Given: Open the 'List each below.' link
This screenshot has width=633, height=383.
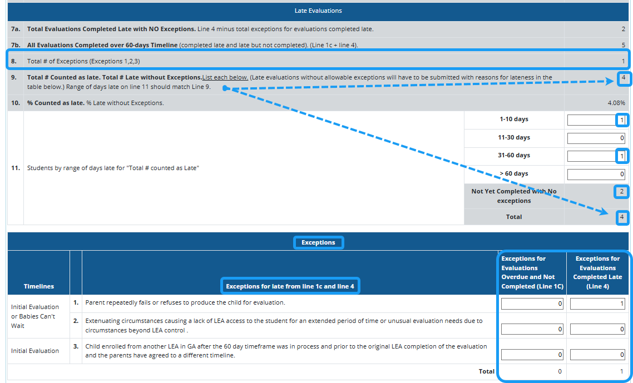Looking at the screenshot, I should [x=225, y=77].
